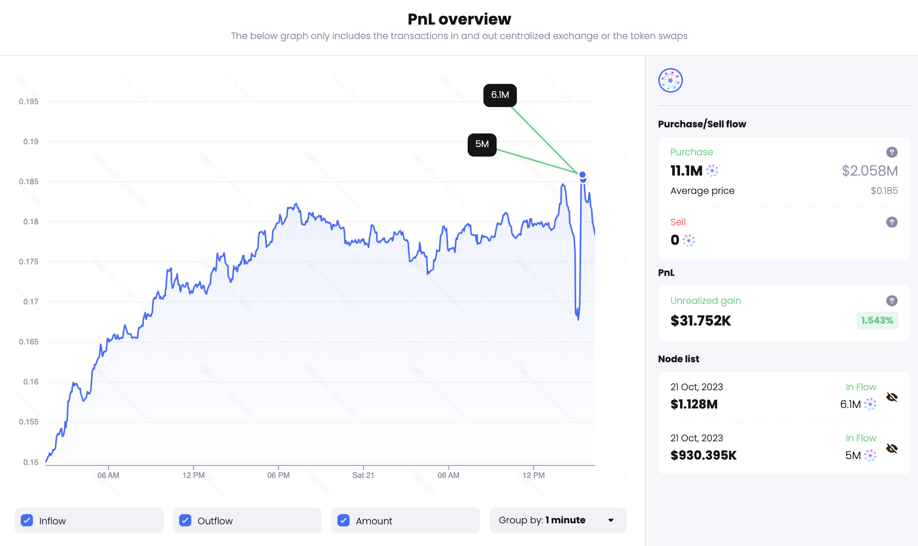Uncheck the Outflow checkbox
Viewport: 918px width, 546px height.
(x=185, y=520)
